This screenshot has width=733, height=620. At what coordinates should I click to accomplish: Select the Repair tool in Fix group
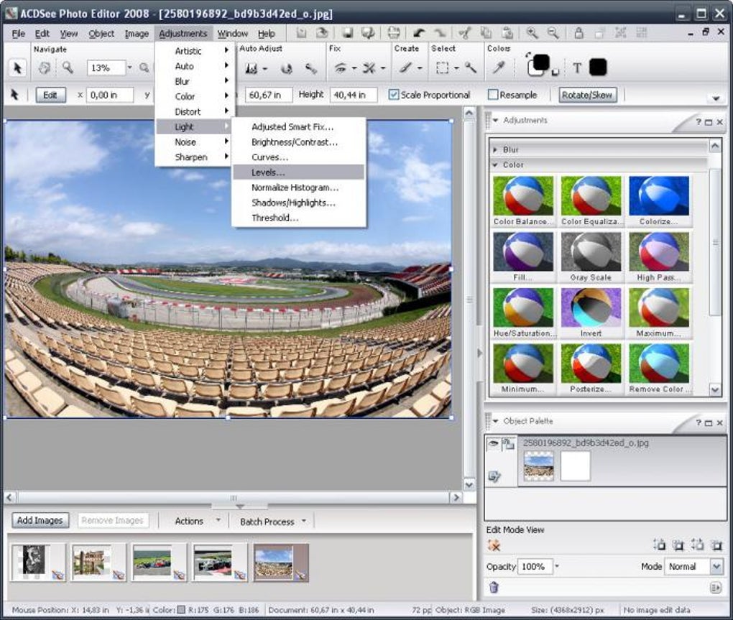(x=369, y=68)
